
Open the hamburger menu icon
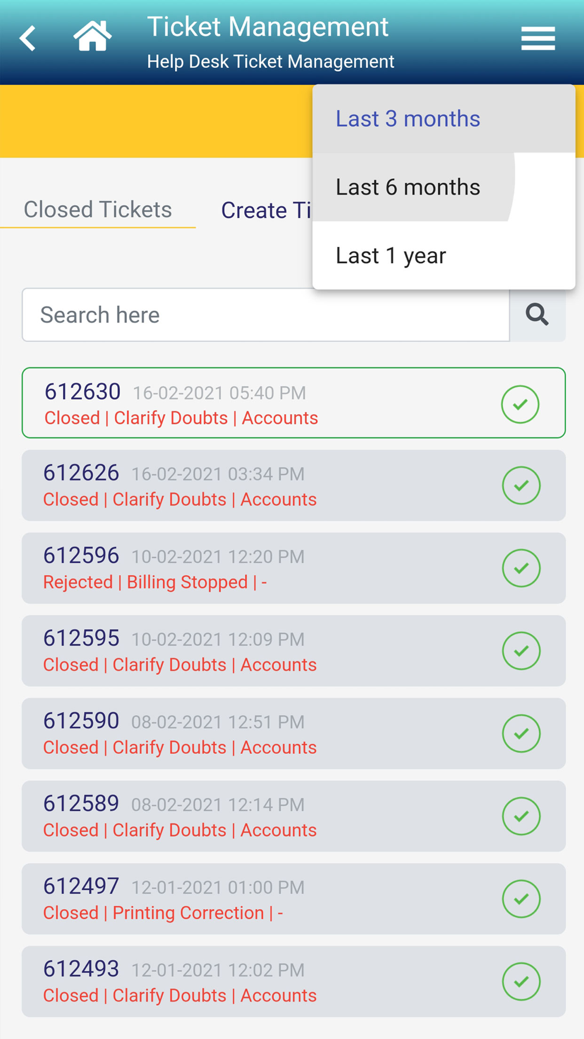(x=538, y=39)
